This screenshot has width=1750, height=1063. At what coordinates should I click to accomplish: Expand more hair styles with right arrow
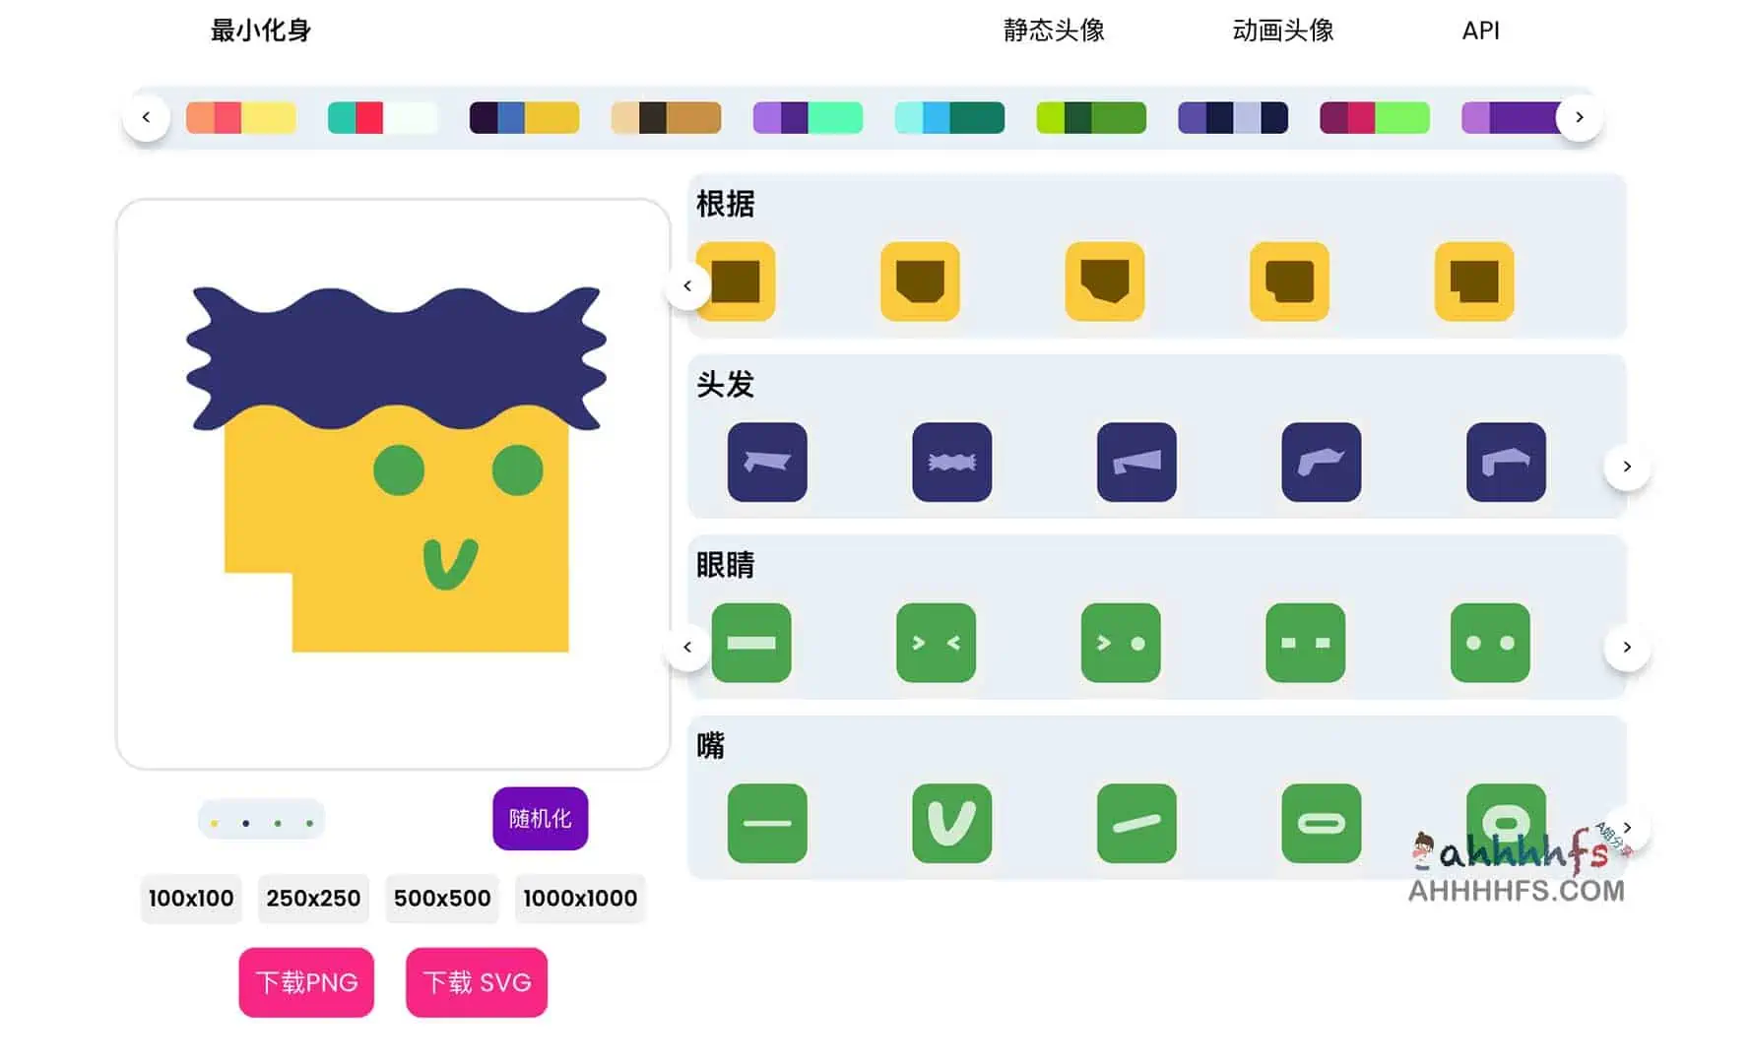click(1627, 467)
